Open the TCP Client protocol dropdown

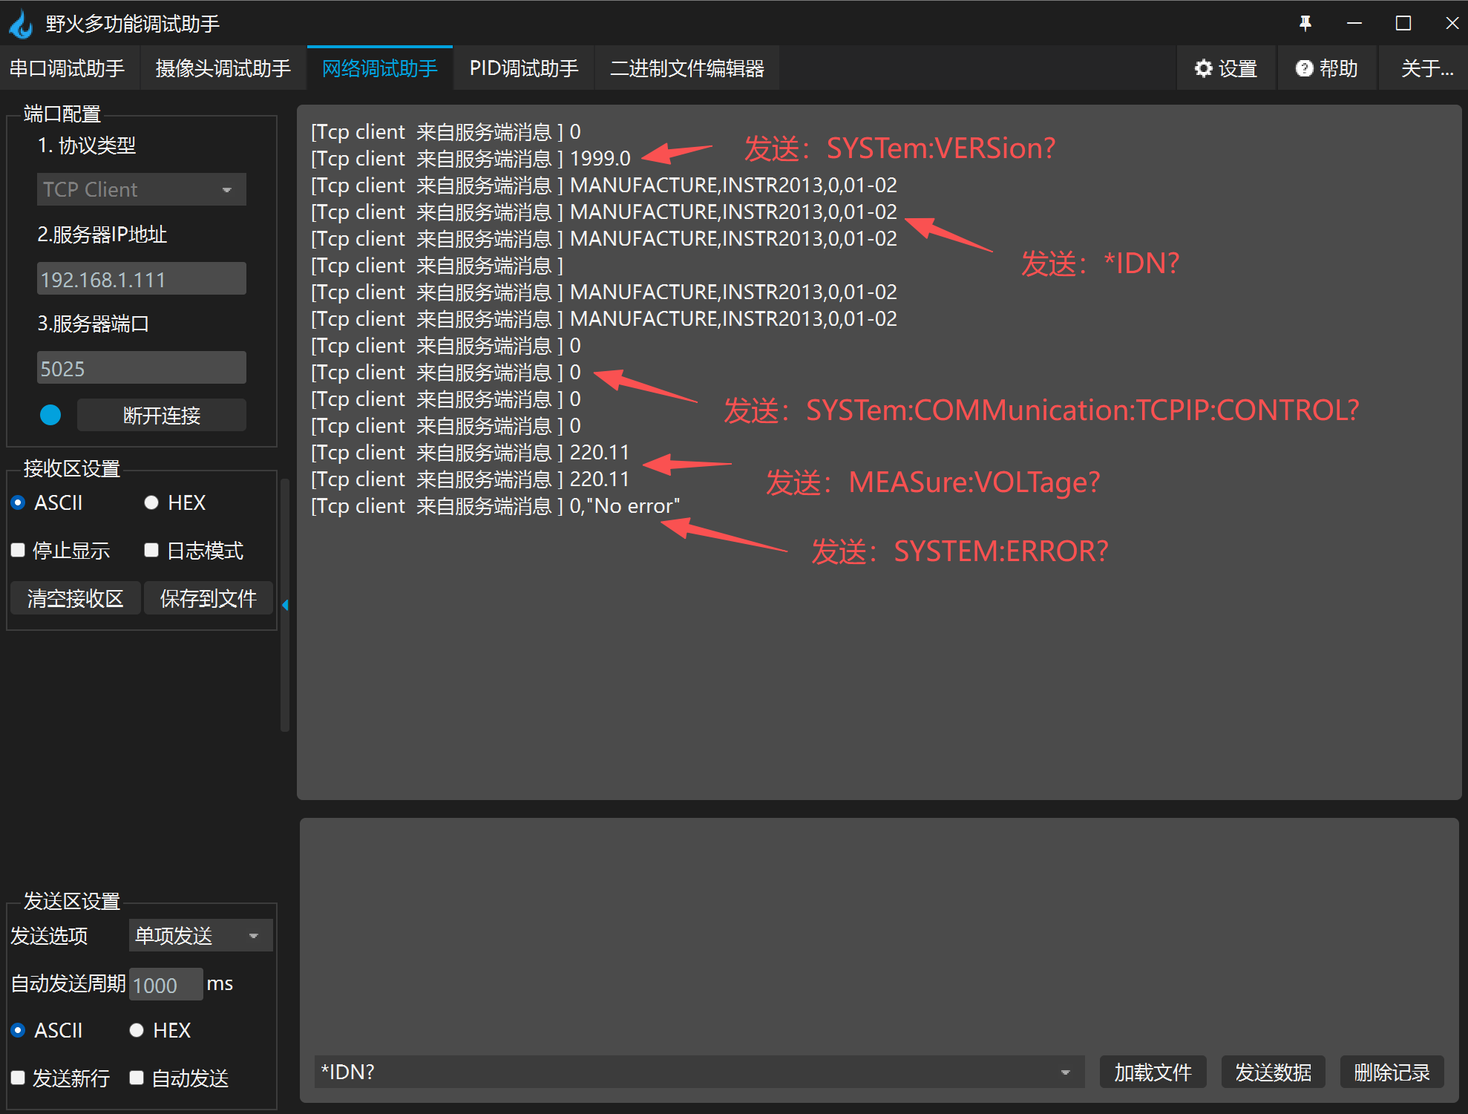coord(141,189)
